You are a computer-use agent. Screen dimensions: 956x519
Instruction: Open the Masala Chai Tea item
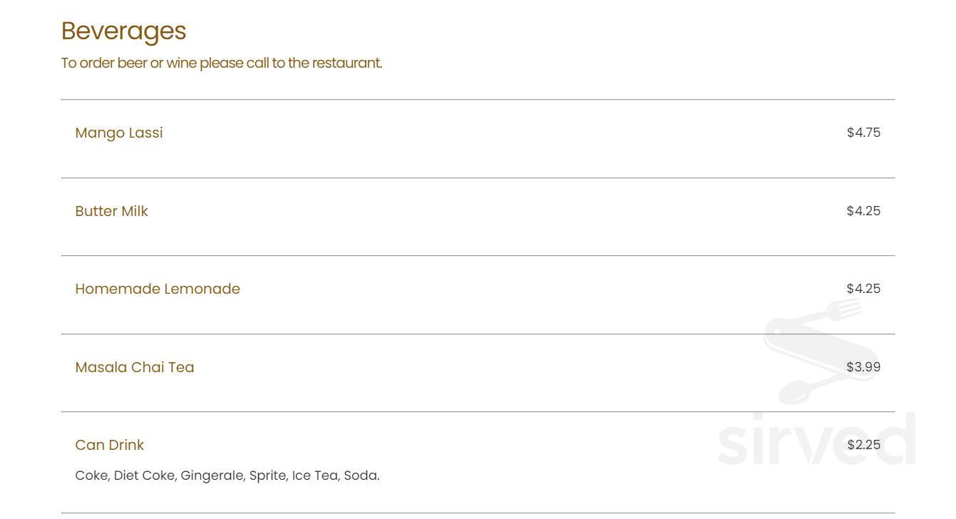(x=135, y=367)
